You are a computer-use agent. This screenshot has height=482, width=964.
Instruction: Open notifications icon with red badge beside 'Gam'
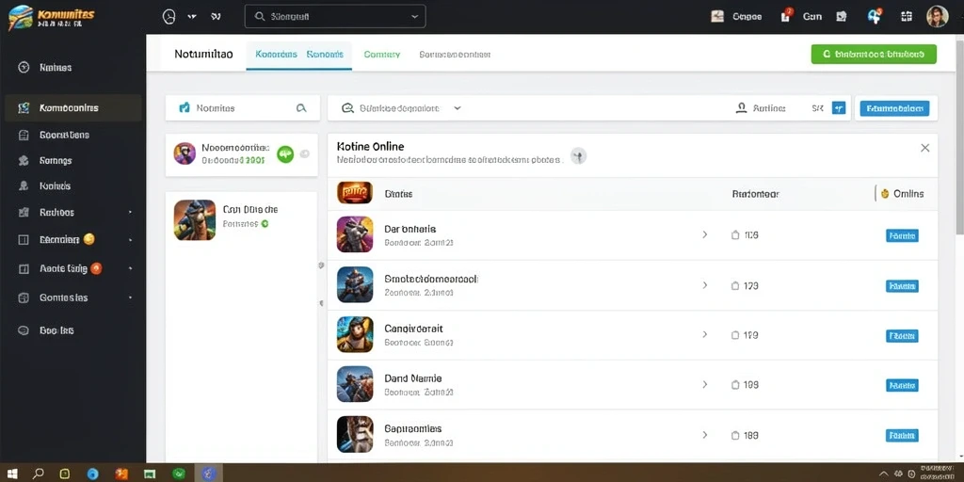click(x=786, y=16)
